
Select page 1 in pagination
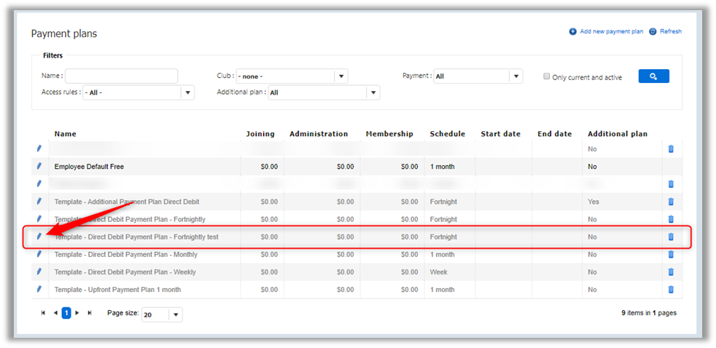coord(66,313)
